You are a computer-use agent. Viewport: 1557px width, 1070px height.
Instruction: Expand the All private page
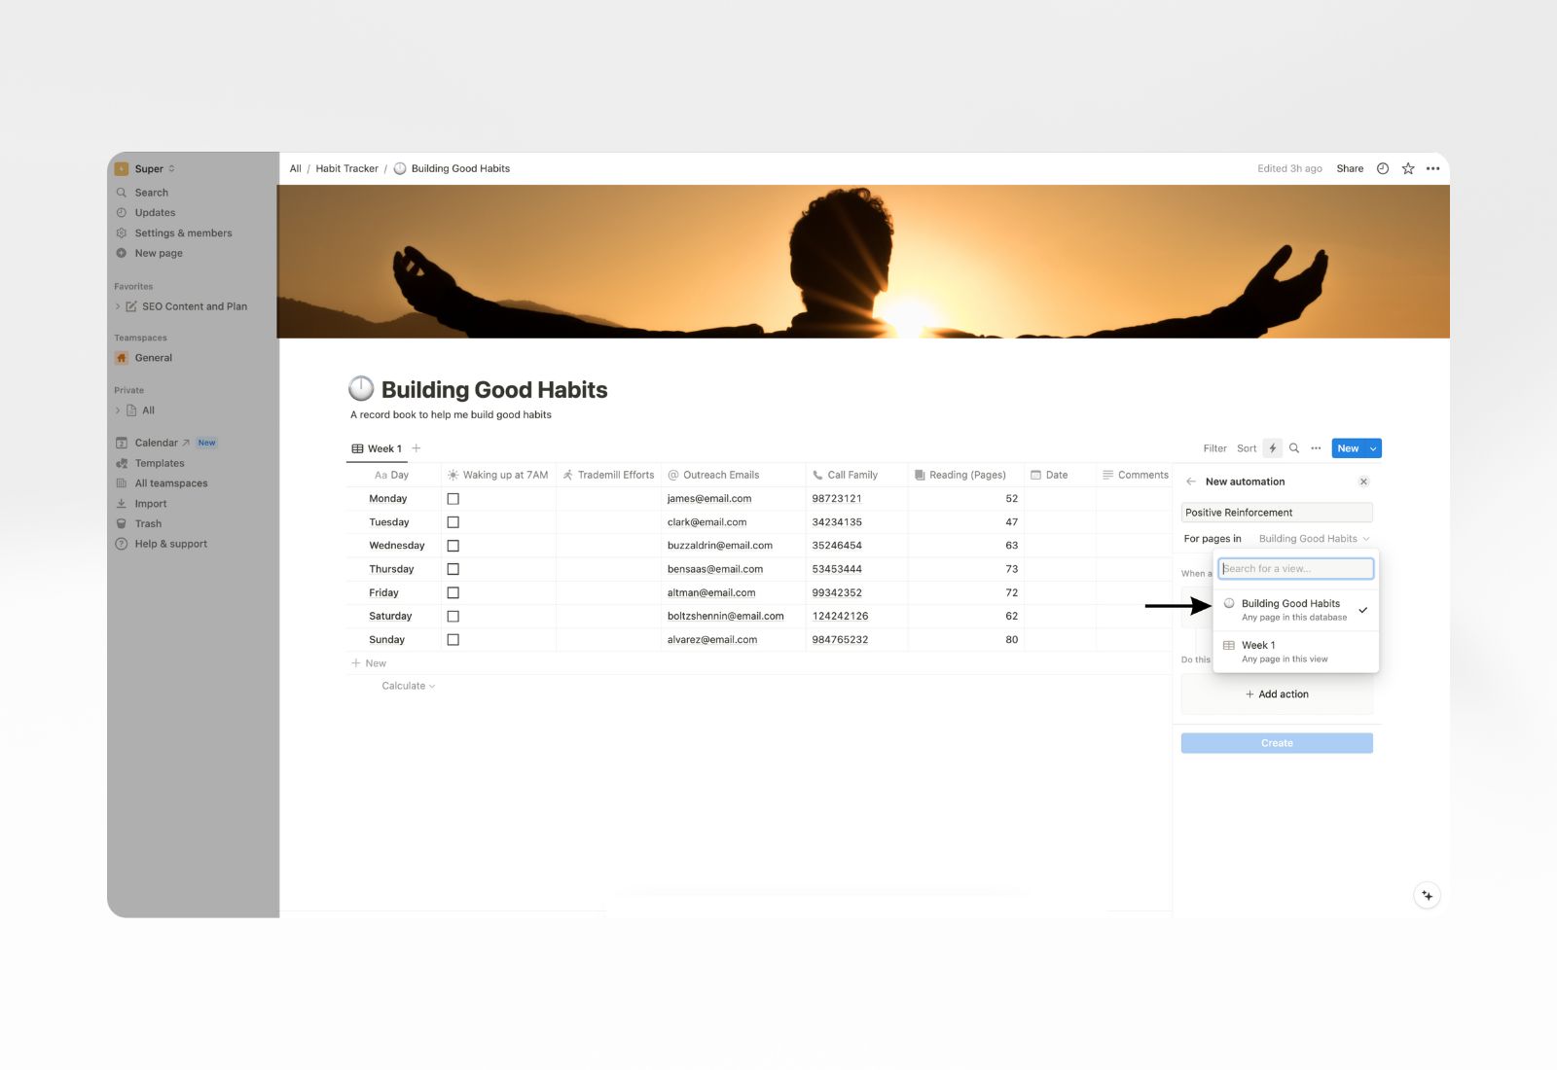118,410
